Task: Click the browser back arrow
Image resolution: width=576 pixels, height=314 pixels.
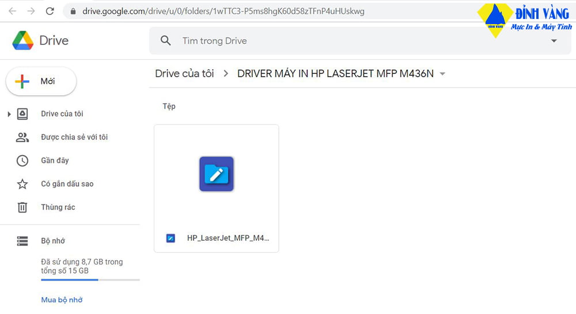Action: 13,11
